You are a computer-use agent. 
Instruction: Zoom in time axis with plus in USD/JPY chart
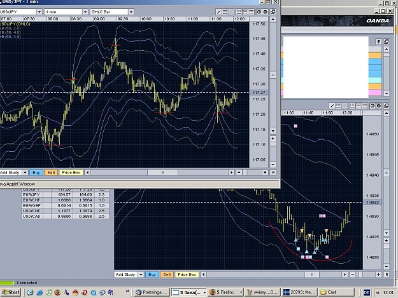coord(265,173)
